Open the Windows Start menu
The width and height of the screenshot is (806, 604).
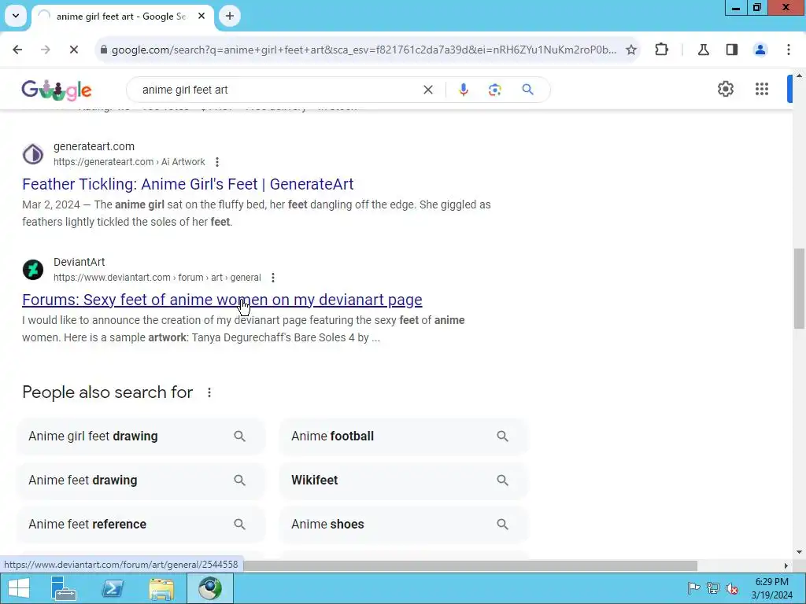pyautogui.click(x=19, y=588)
